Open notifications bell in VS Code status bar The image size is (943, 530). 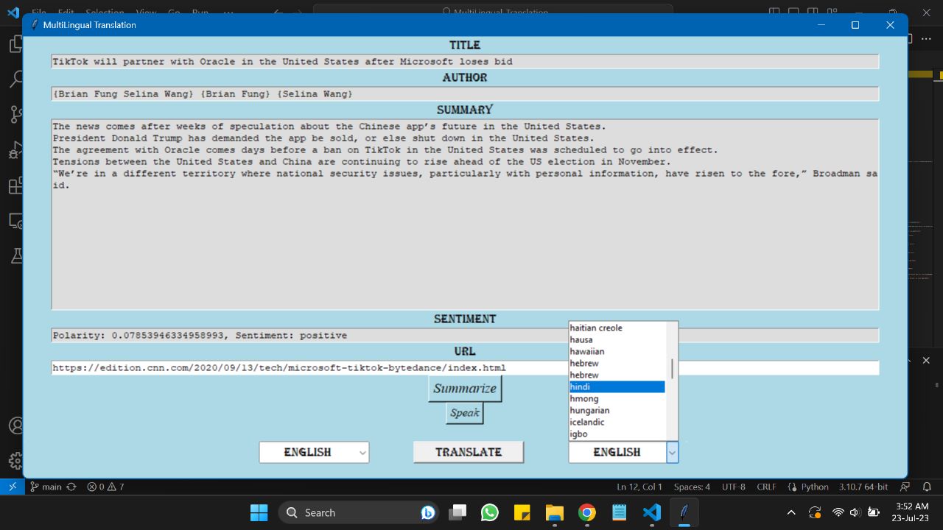click(927, 487)
